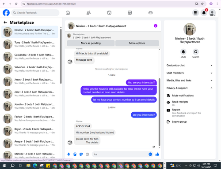The width and height of the screenshot is (221, 169).
Task: Click the message '4245223544'
Action: (x=83, y=126)
